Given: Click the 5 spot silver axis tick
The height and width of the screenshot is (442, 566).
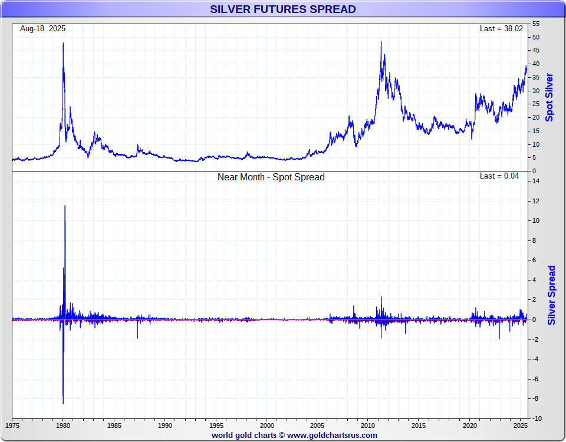Looking at the screenshot, I should pyautogui.click(x=534, y=158).
